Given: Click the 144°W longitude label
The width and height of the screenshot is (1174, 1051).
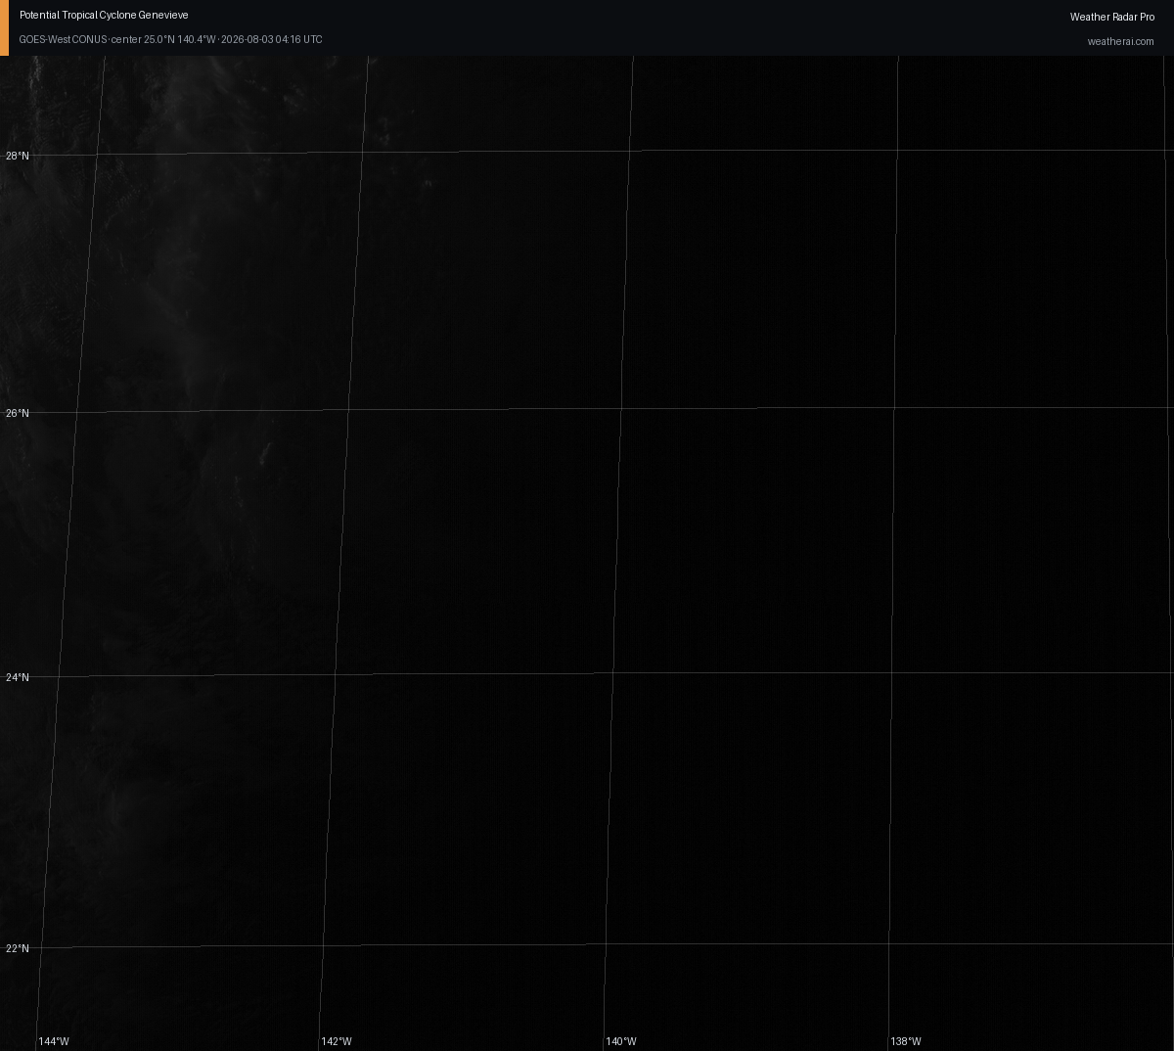Looking at the screenshot, I should [54, 1041].
